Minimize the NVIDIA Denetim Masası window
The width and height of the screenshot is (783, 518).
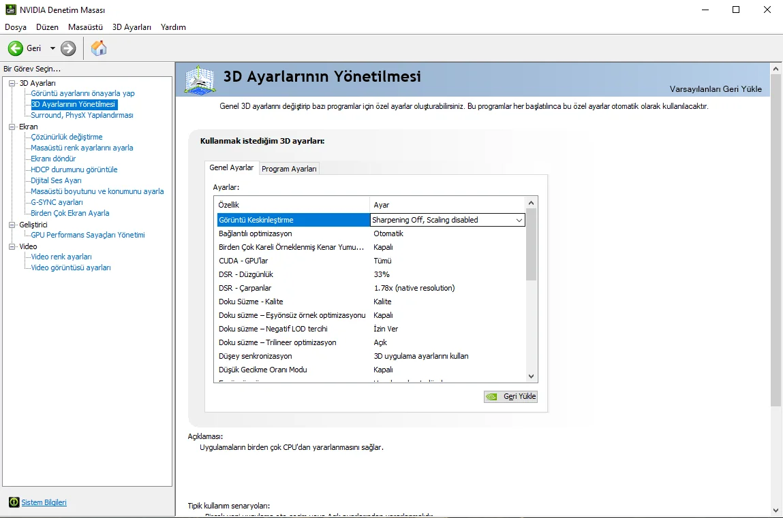[705, 10]
